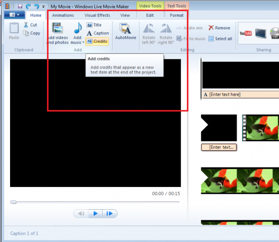This screenshot has height=242, width=279.
Task: Advance to next frame
Action: pyautogui.click(x=110, y=214)
